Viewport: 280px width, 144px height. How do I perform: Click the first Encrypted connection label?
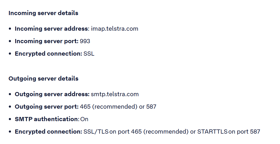(48, 54)
